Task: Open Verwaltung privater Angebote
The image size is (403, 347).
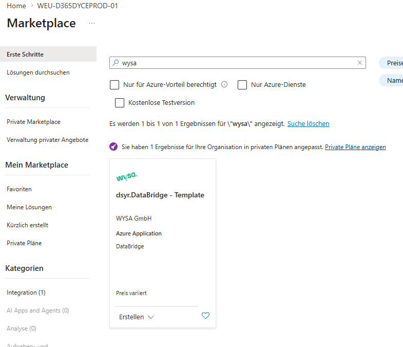Action: click(47, 140)
